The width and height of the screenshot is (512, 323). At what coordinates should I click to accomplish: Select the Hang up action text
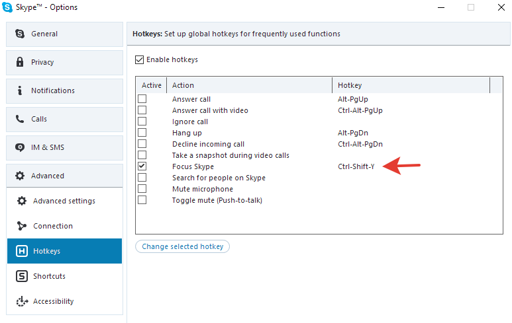pos(187,133)
